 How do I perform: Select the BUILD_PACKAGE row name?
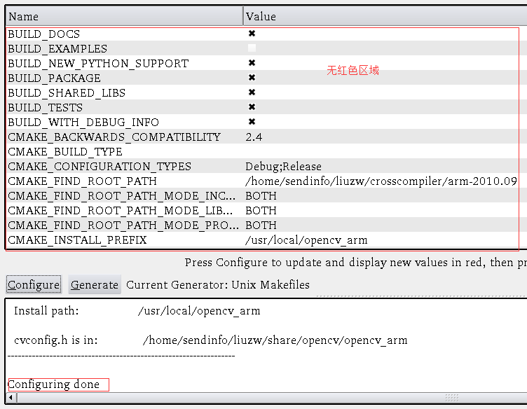point(54,78)
